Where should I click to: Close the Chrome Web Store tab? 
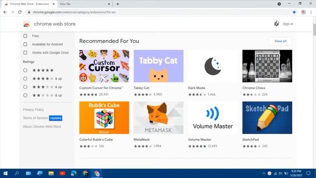[x=54, y=4]
